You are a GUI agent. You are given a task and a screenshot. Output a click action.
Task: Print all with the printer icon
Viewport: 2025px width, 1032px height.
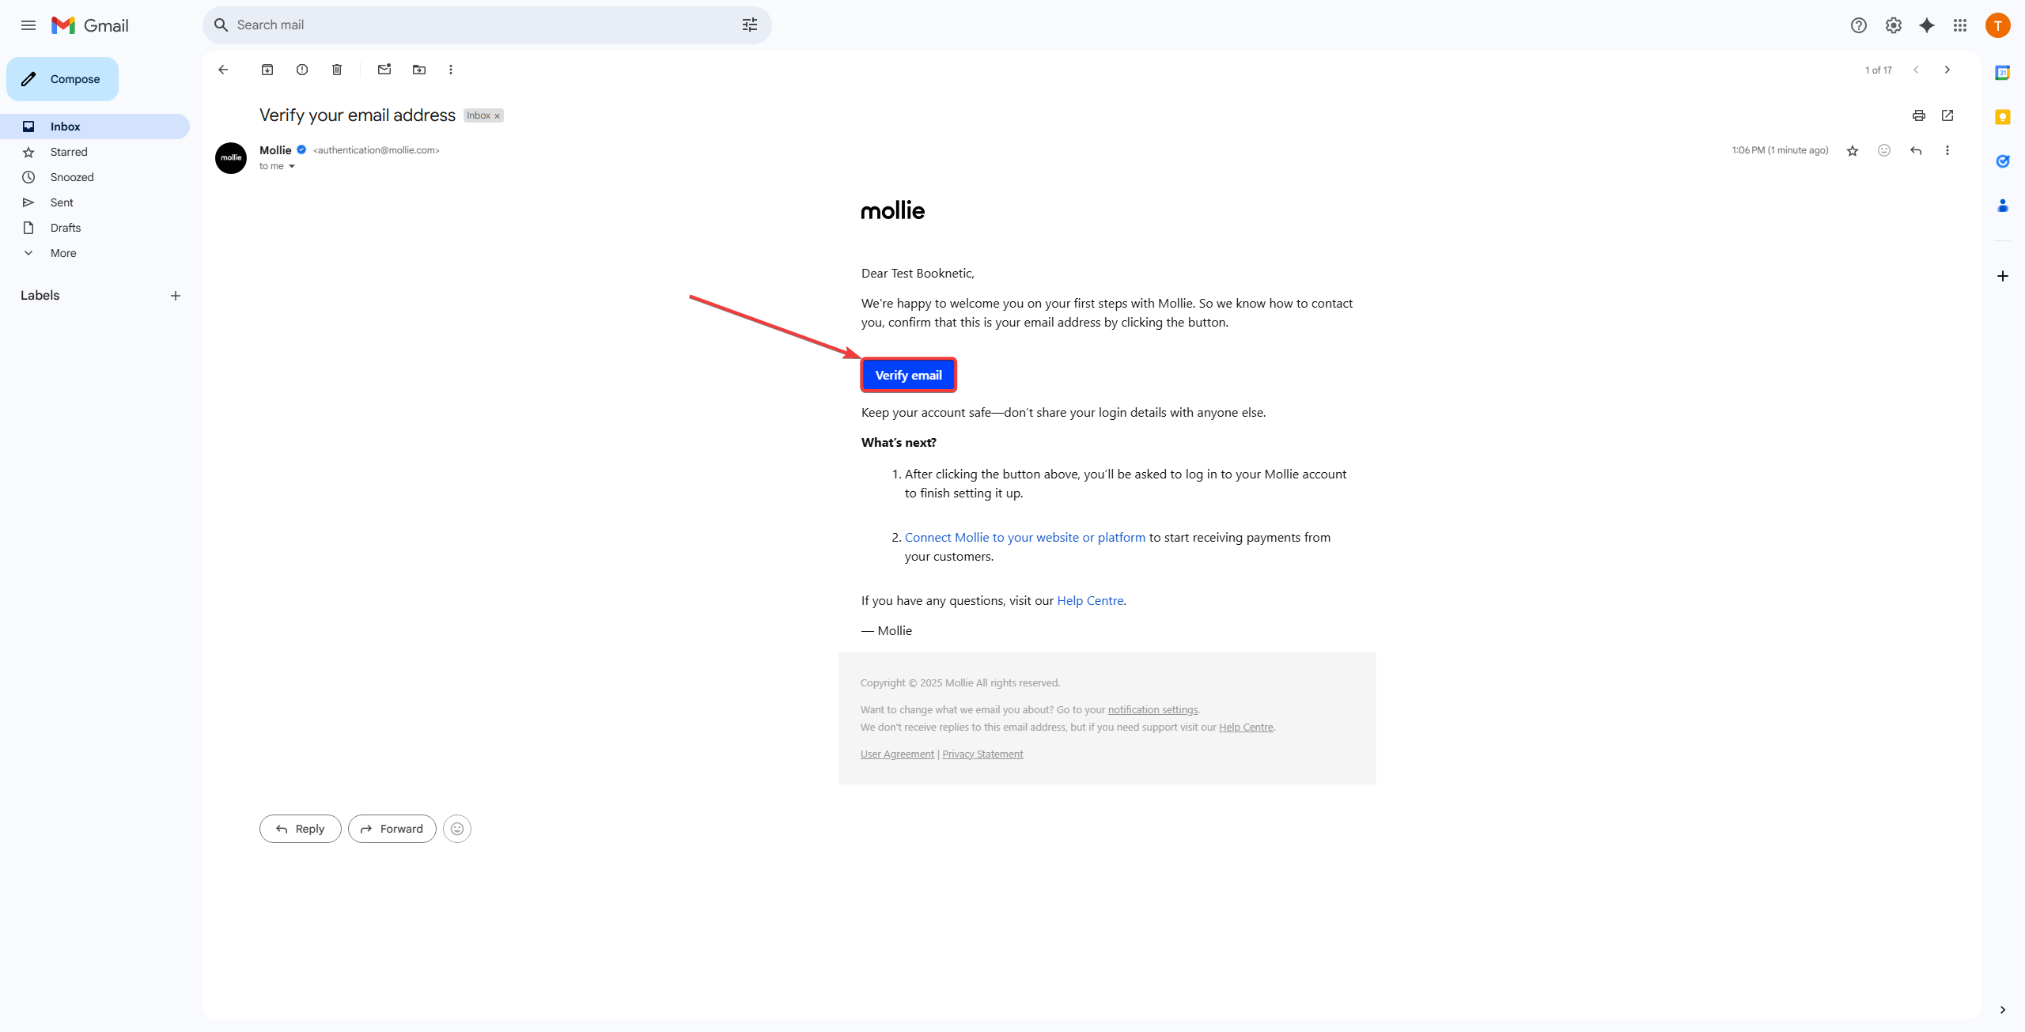1919,115
